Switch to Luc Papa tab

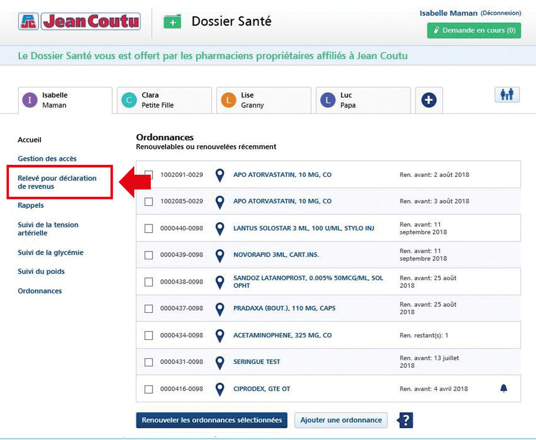364,100
